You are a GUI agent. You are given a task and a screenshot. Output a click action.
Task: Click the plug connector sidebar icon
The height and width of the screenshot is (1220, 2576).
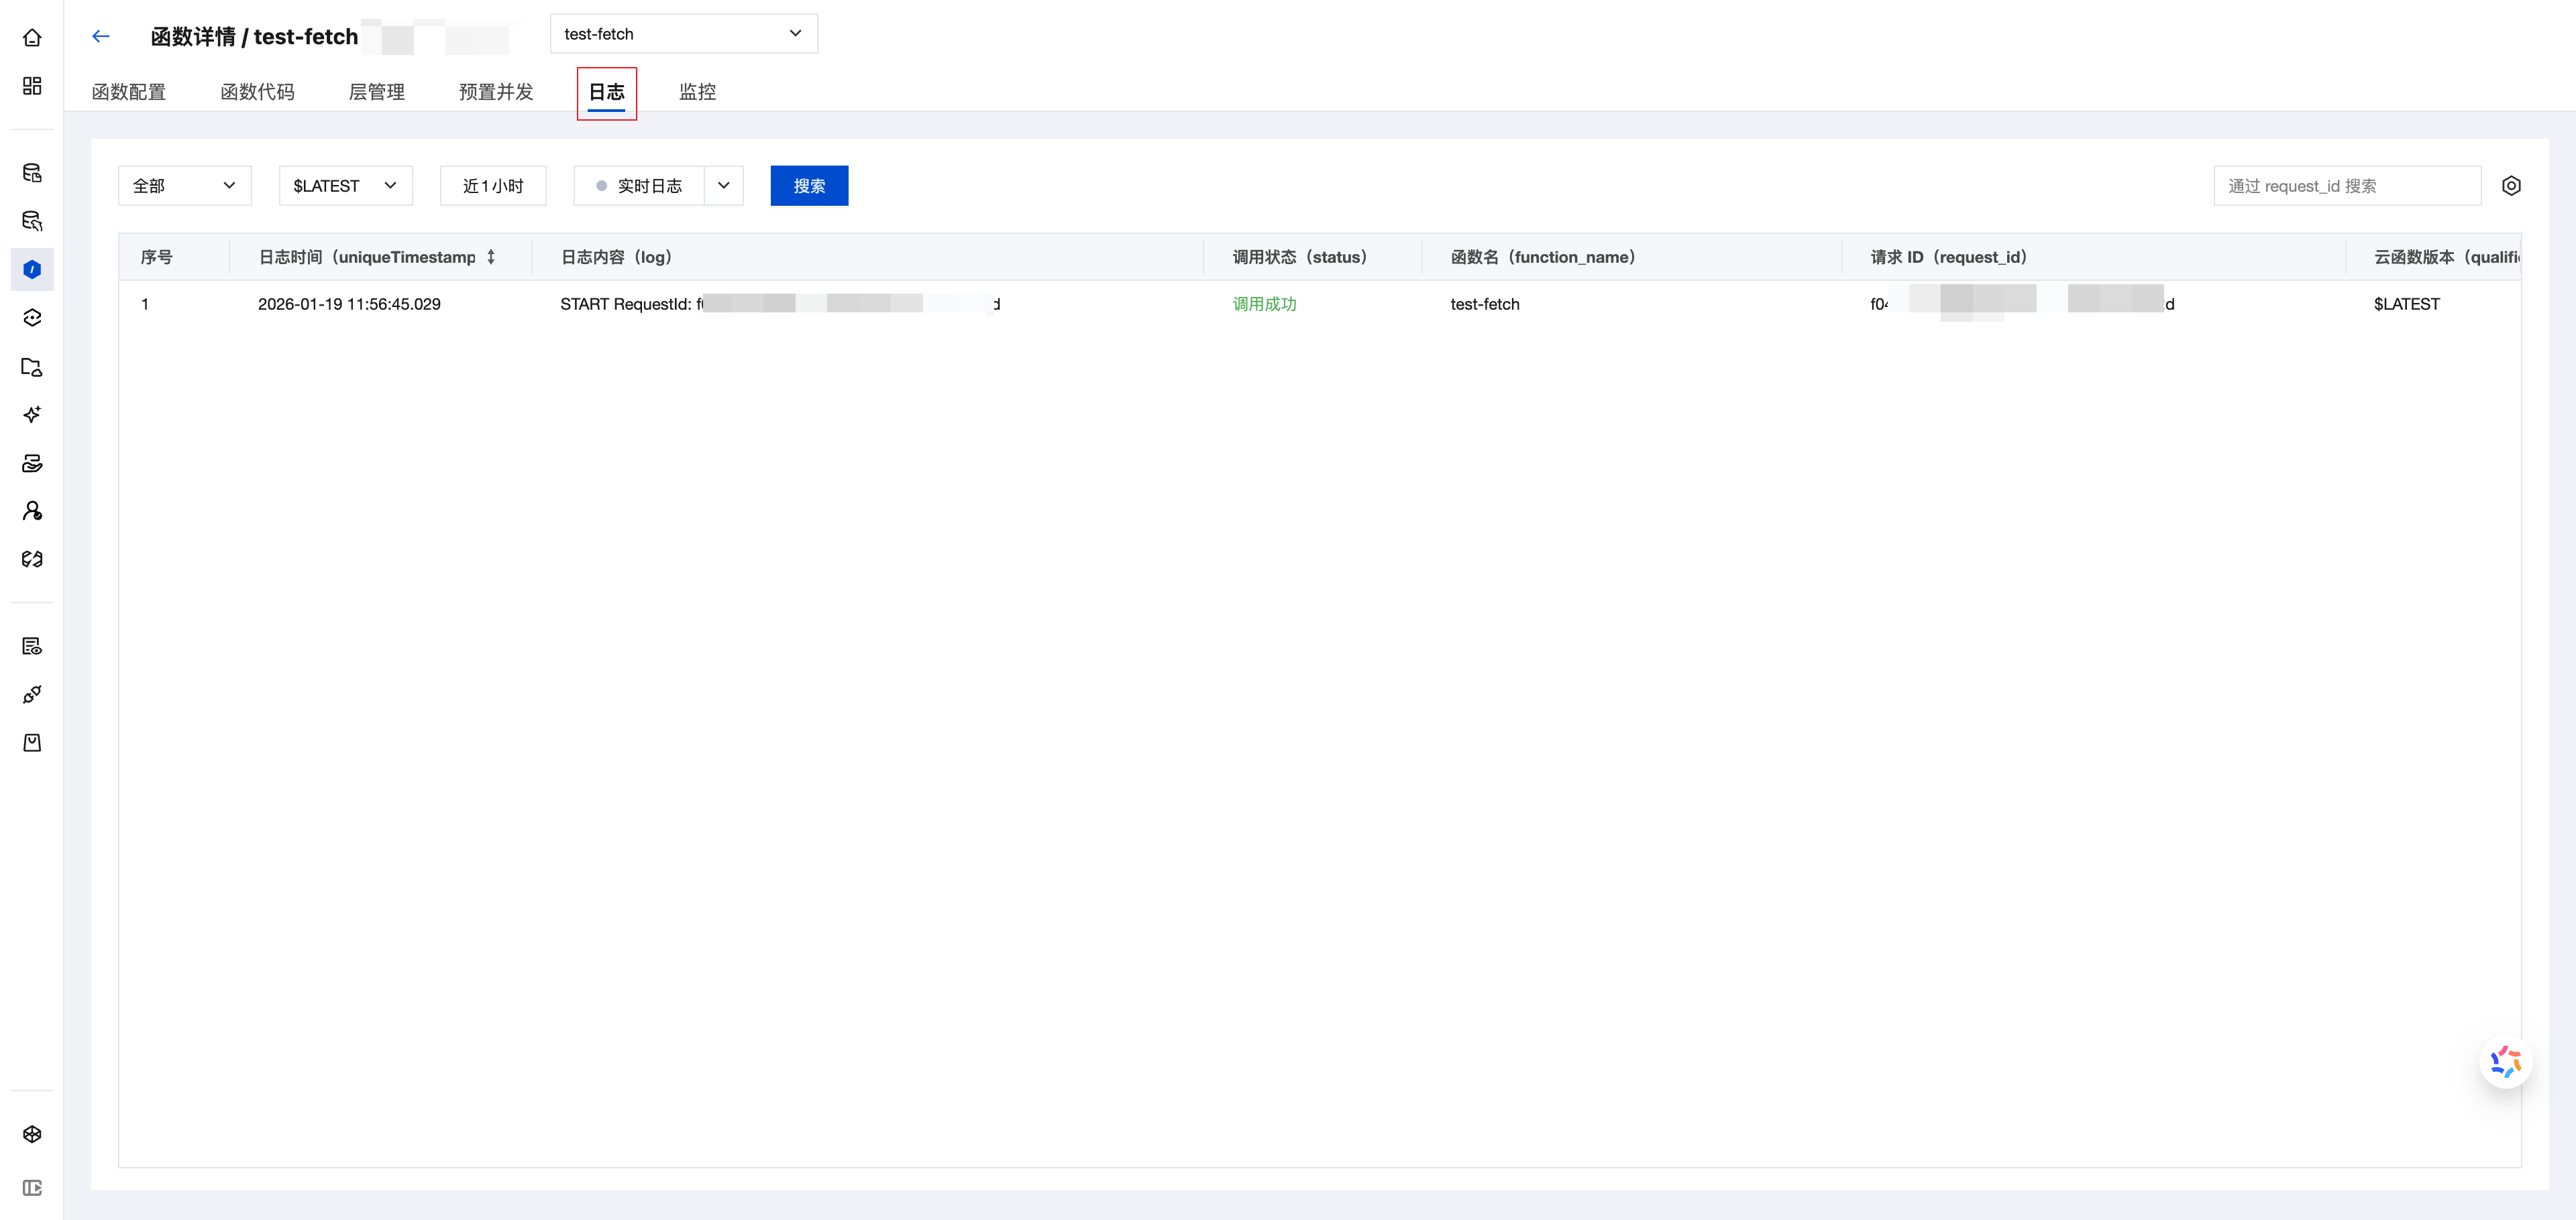click(32, 694)
